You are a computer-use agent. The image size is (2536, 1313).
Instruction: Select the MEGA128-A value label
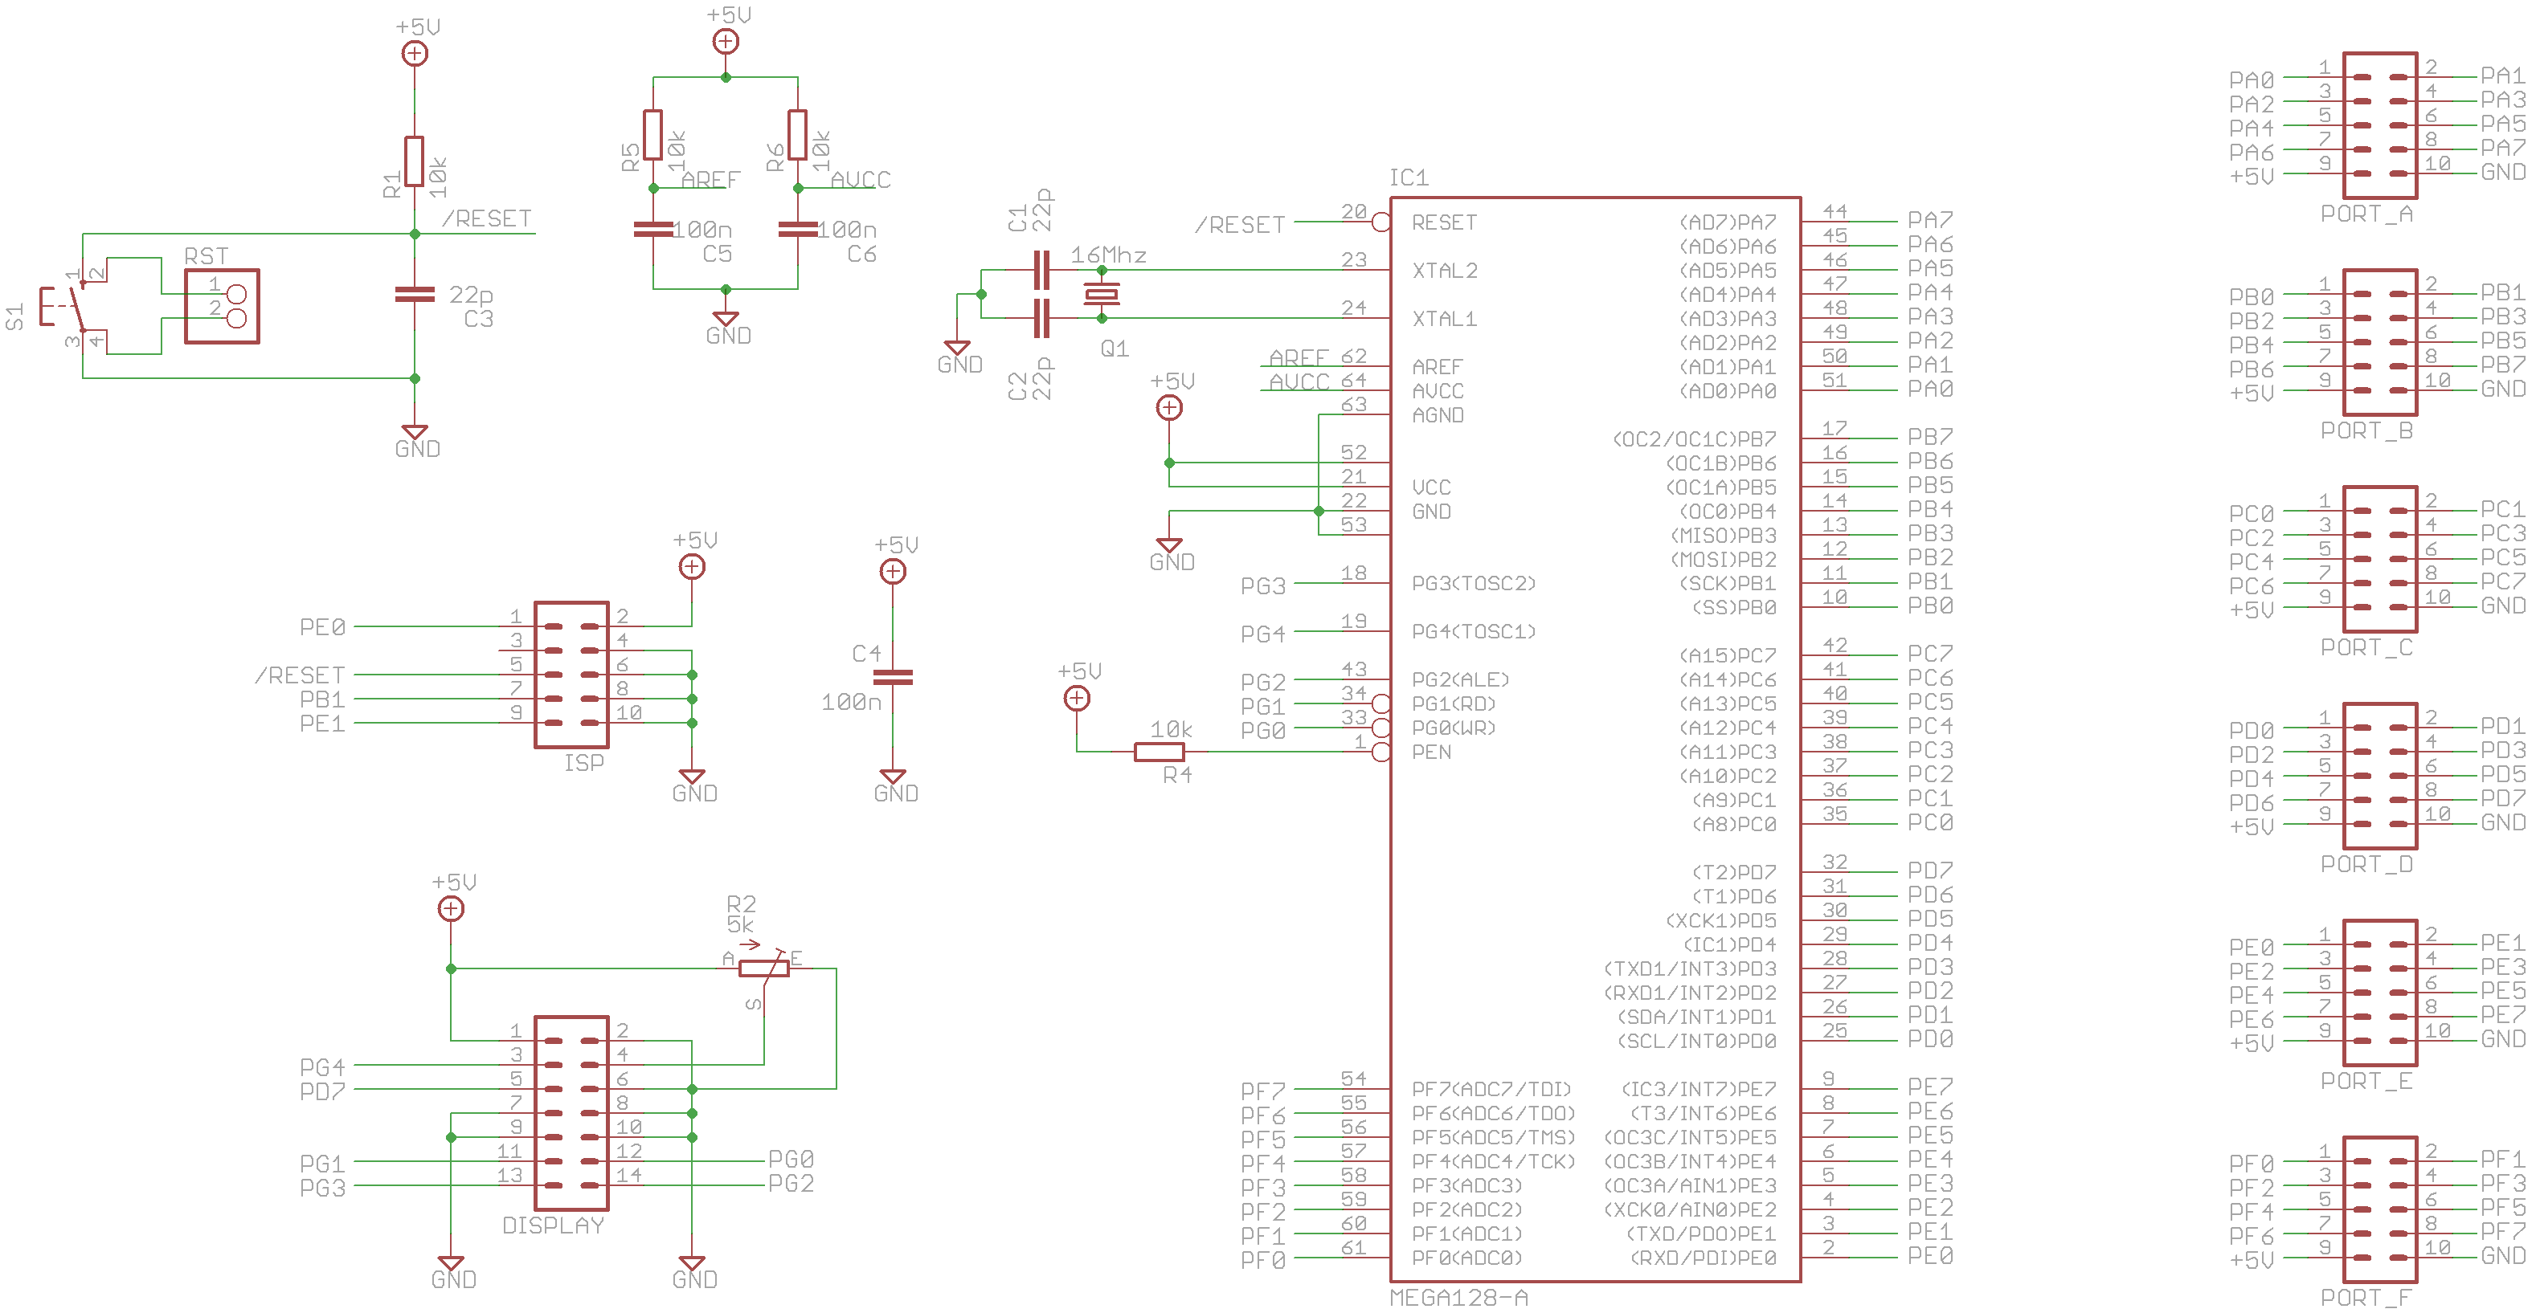1458,1299
